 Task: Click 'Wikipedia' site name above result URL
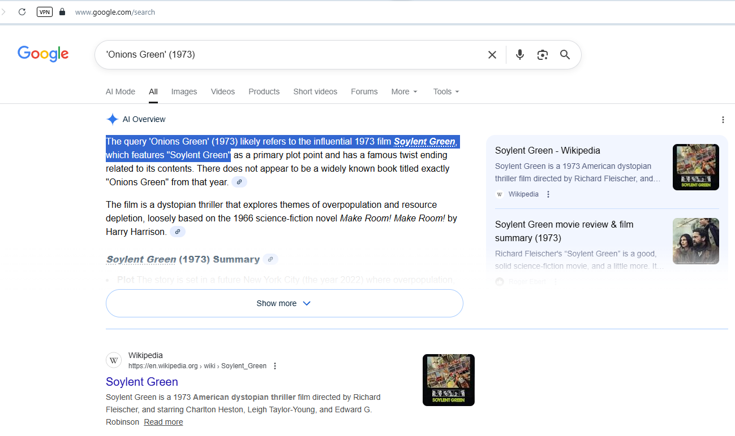pyautogui.click(x=145, y=355)
